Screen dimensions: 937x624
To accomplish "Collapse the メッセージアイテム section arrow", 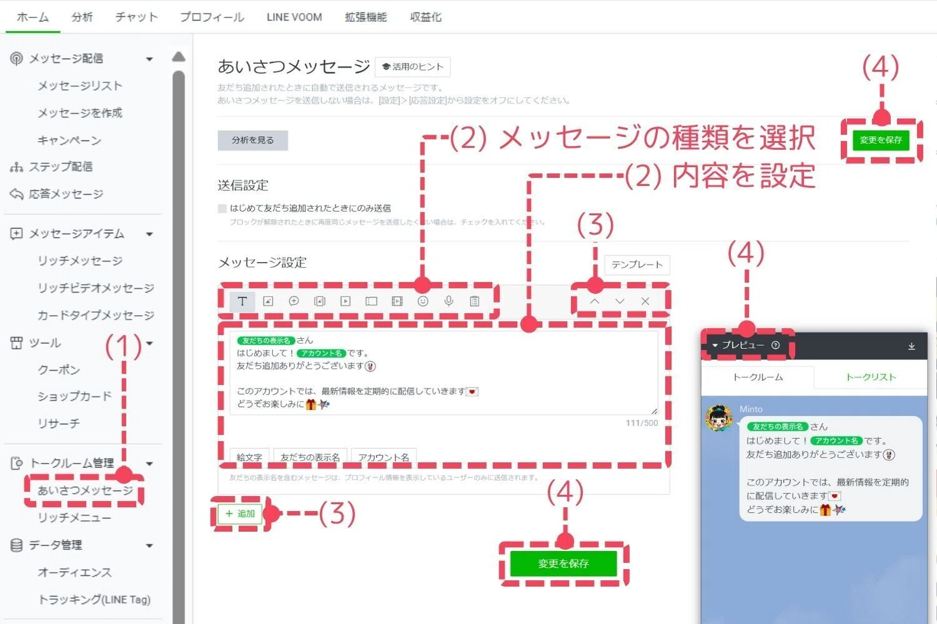I will (149, 235).
